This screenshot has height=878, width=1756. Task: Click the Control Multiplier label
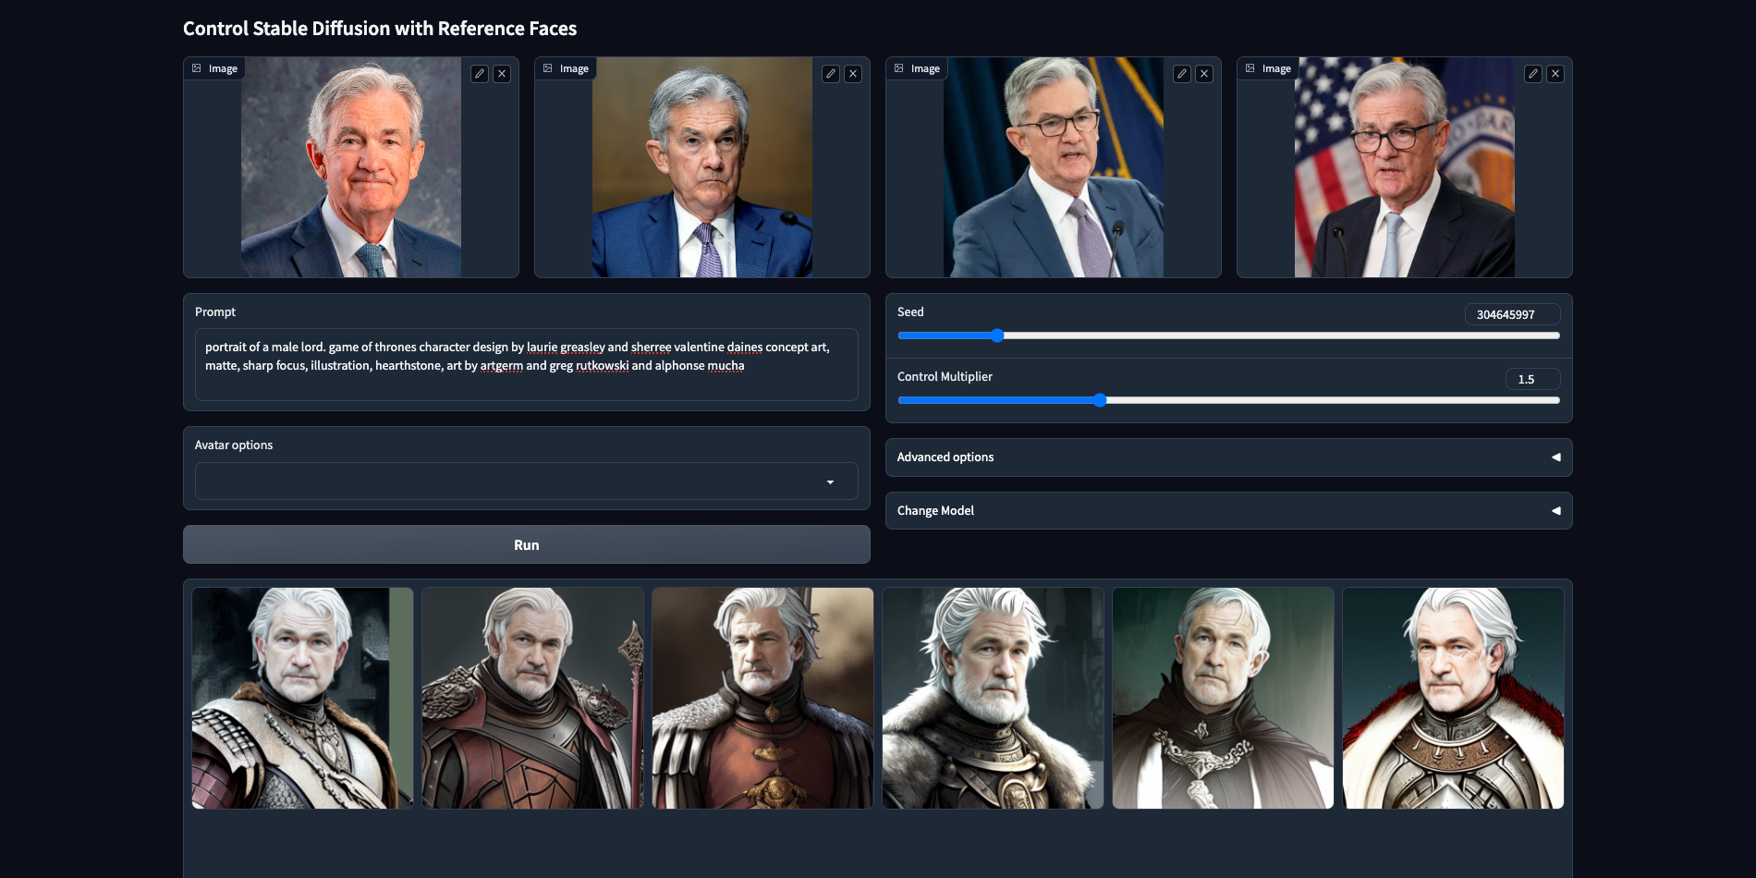(x=945, y=377)
